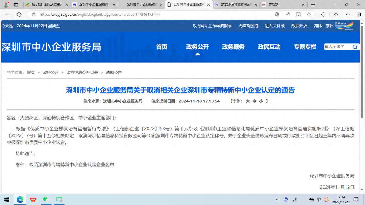365x205 pixels.
Task: Click the 输入关键字 search field
Action: tap(337, 47)
